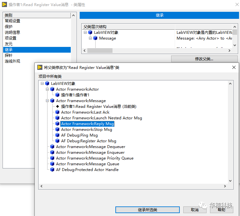Click LabVIEW logo in 类属性 window title

(4, 4)
